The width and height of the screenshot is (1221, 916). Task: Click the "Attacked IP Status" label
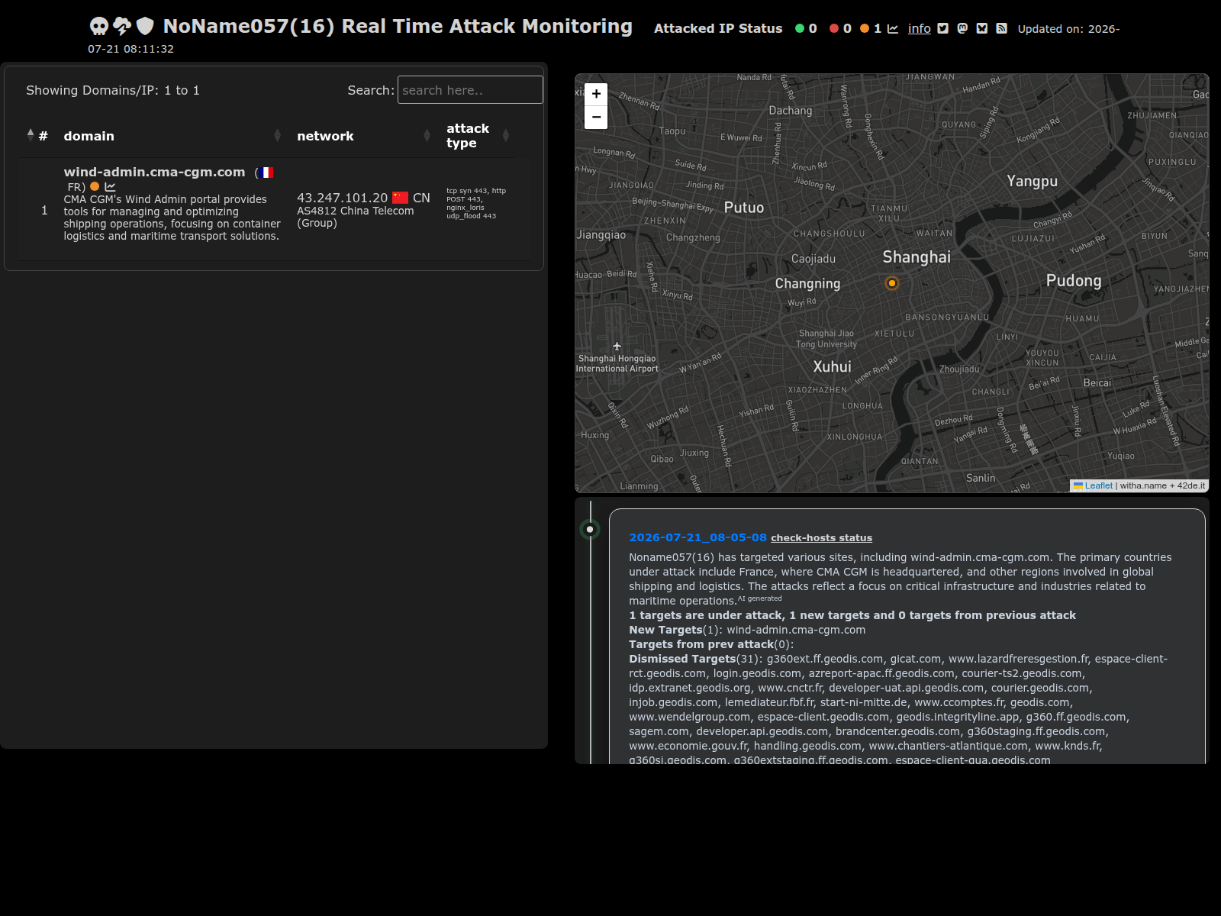pos(718,28)
